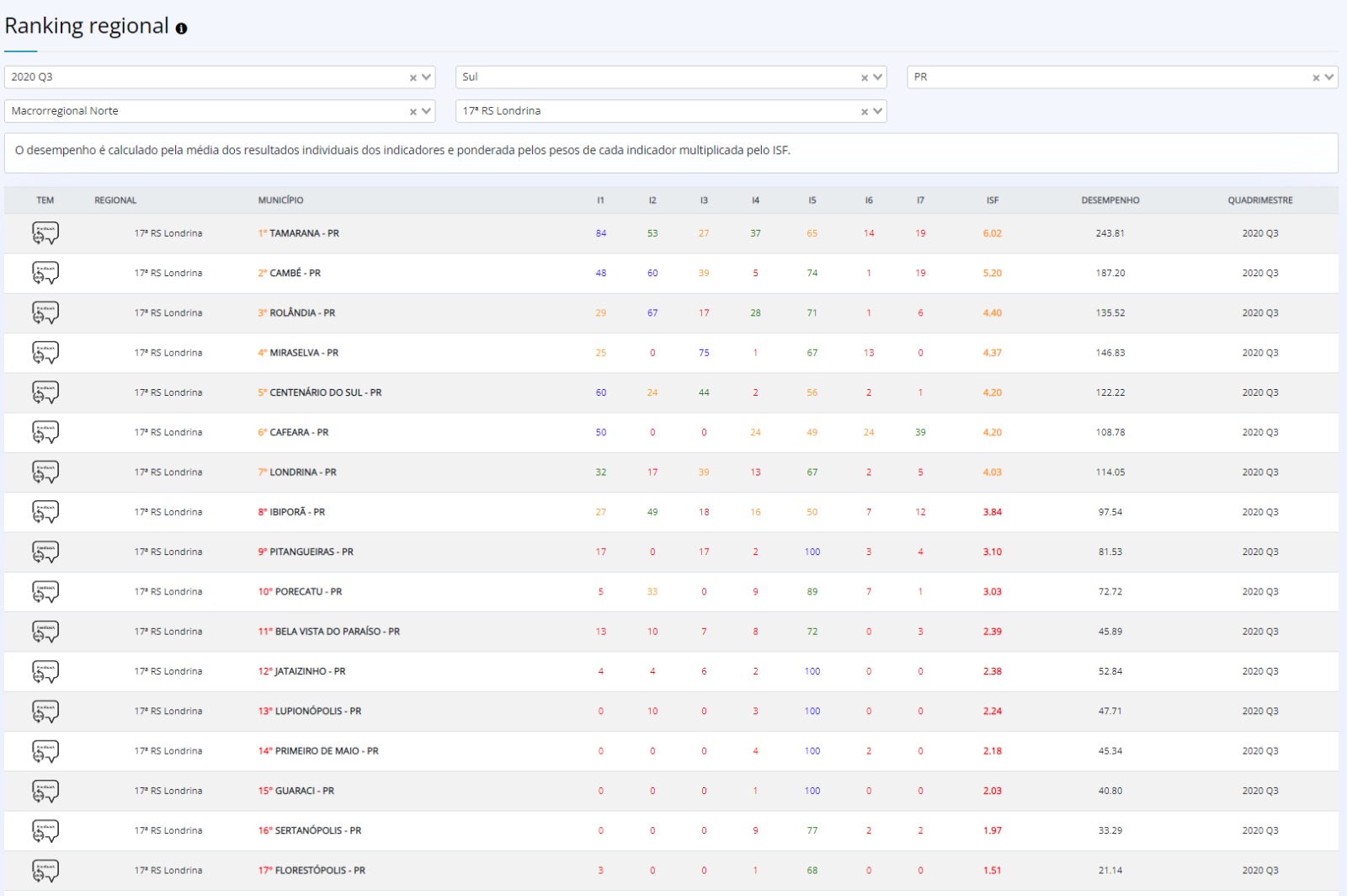The height and width of the screenshot is (896, 1347).
Task: Click the I1 indicator column header
Action: (x=600, y=200)
